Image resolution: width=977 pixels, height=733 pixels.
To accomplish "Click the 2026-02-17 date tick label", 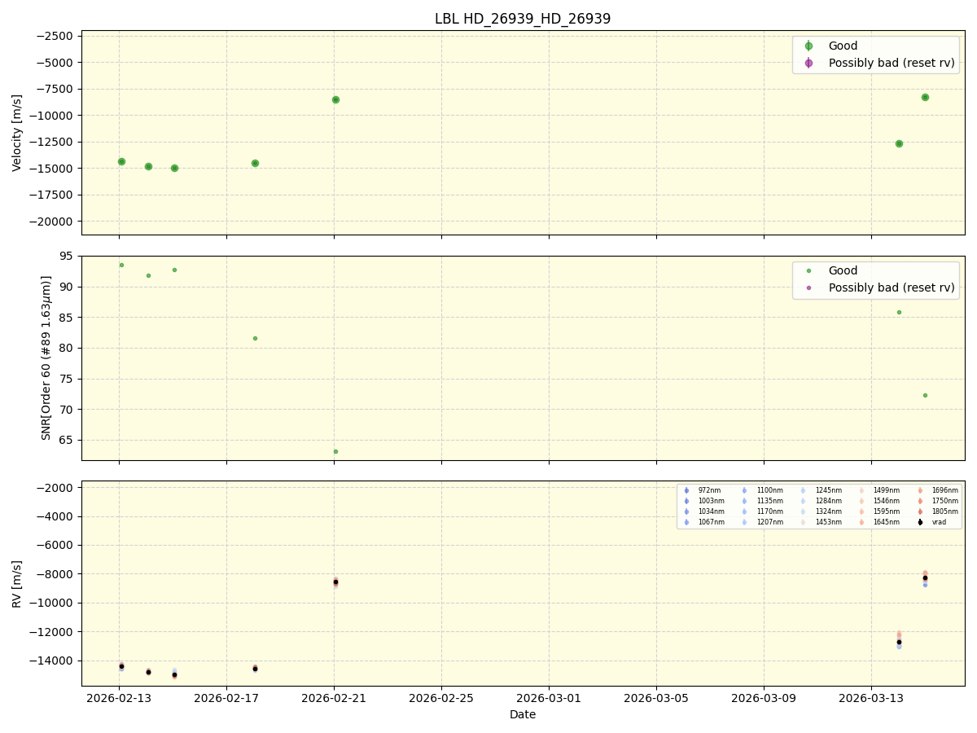I will coord(226,698).
